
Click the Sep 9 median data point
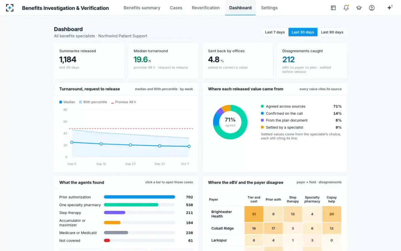(x=72, y=142)
